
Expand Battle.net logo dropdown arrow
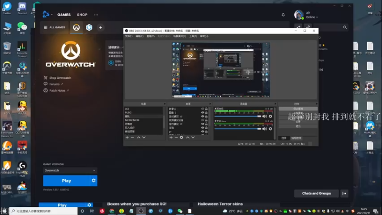coord(52,15)
